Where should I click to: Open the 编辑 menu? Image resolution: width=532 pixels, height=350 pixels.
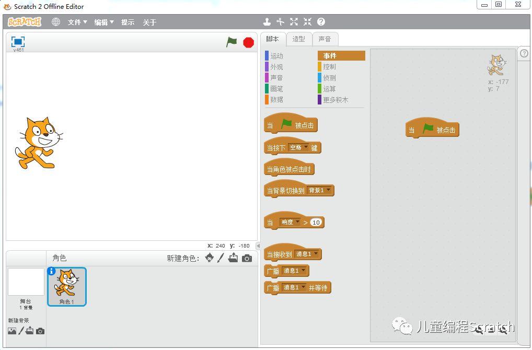[104, 22]
